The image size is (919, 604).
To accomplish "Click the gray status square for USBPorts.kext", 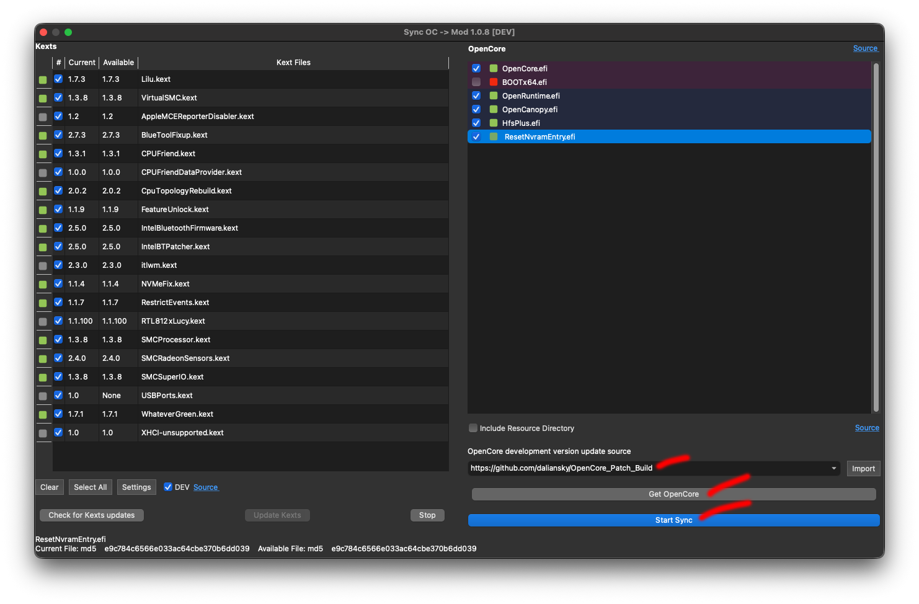I will [43, 396].
